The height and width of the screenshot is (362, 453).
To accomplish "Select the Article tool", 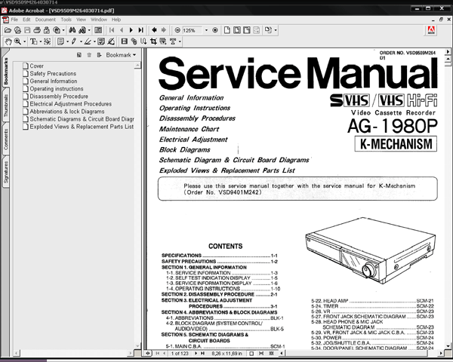I will pos(143,42).
